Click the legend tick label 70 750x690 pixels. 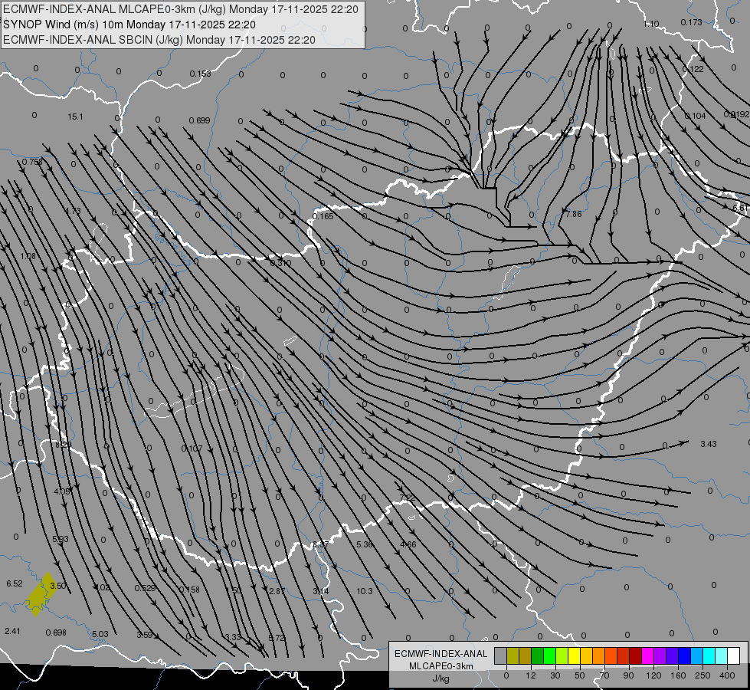[604, 675]
